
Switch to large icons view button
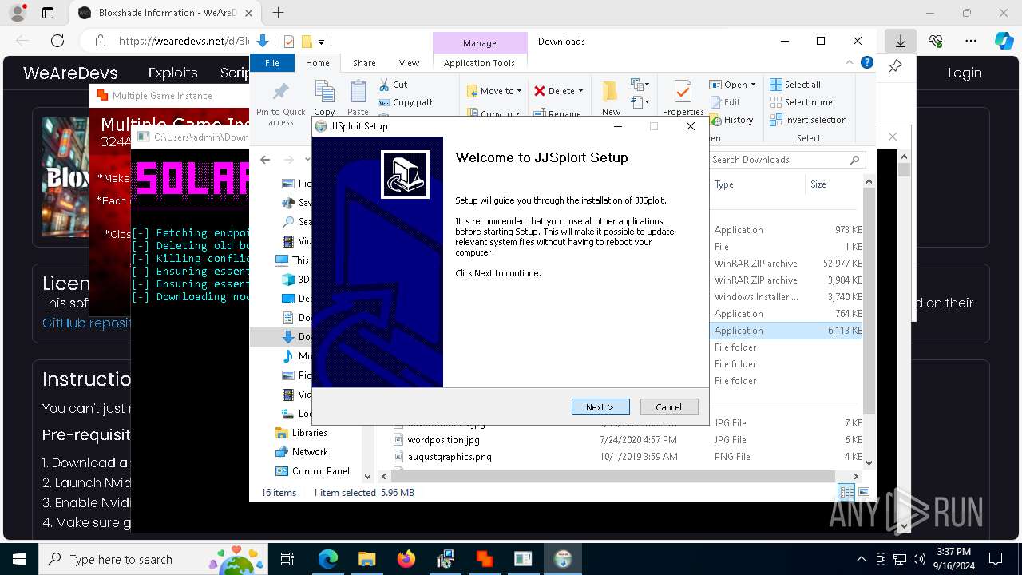[863, 493]
